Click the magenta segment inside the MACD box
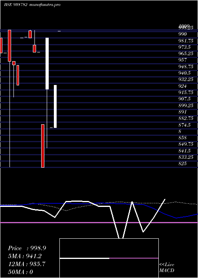This screenshot has height=278, width=198. coord(134,258)
